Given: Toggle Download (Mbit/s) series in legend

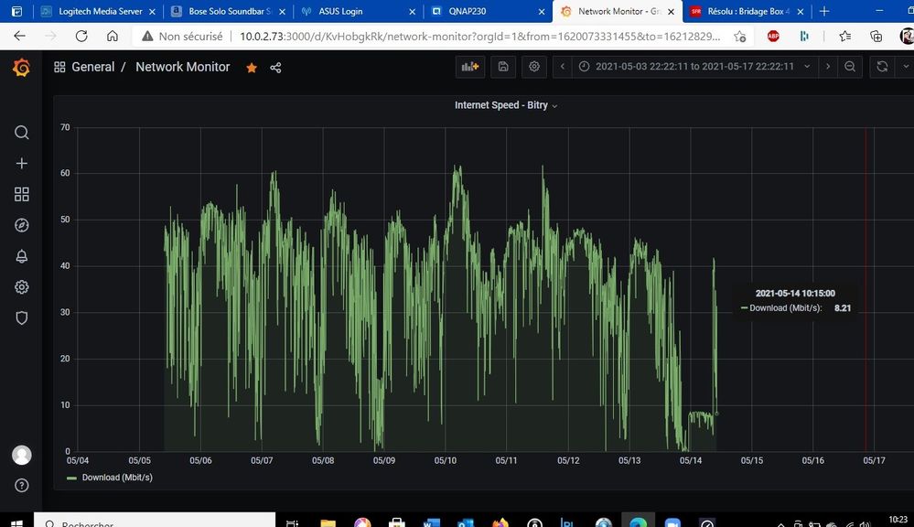Looking at the screenshot, I should (116, 478).
